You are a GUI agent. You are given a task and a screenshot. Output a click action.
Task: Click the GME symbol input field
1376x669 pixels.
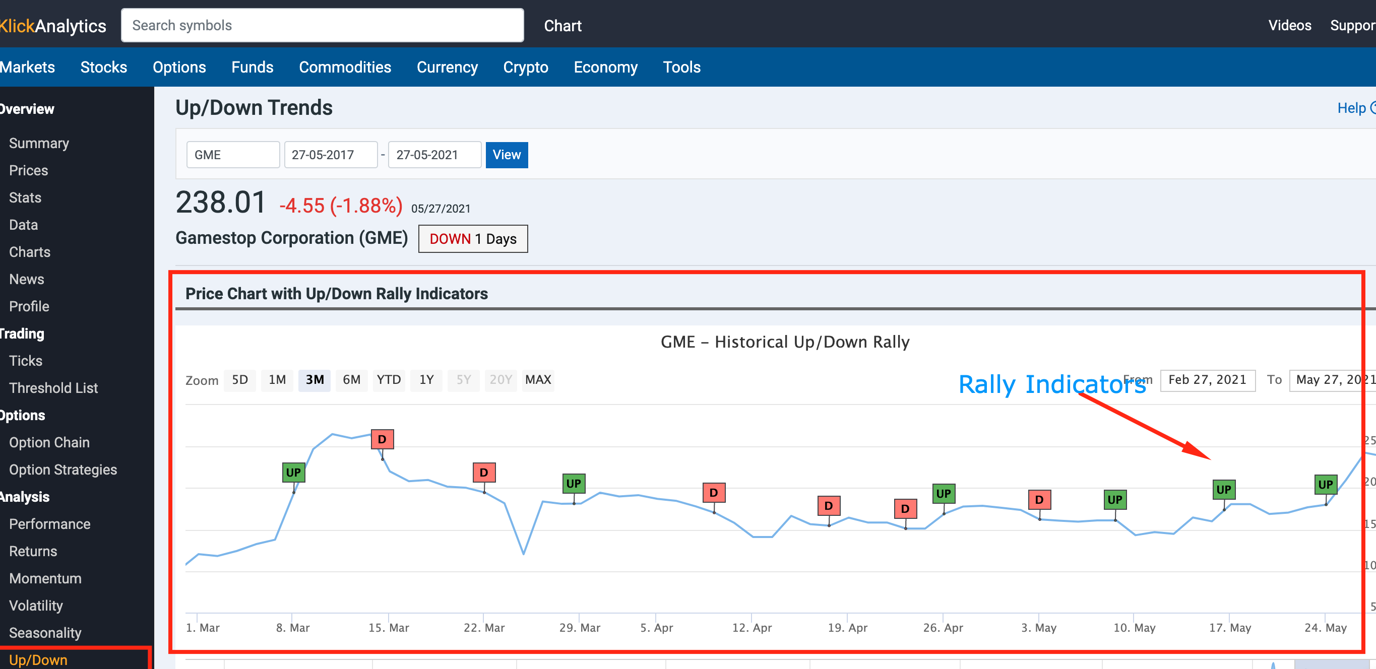point(233,155)
